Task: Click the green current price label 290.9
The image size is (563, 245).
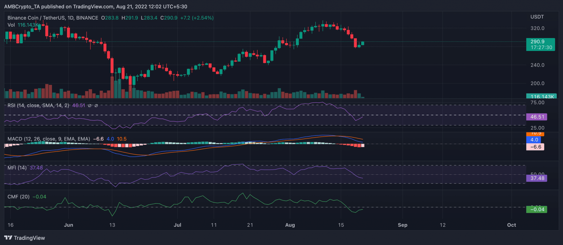Action: (540, 44)
